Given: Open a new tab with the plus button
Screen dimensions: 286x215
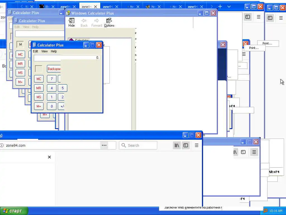Looking at the screenshot, I should [220, 7].
